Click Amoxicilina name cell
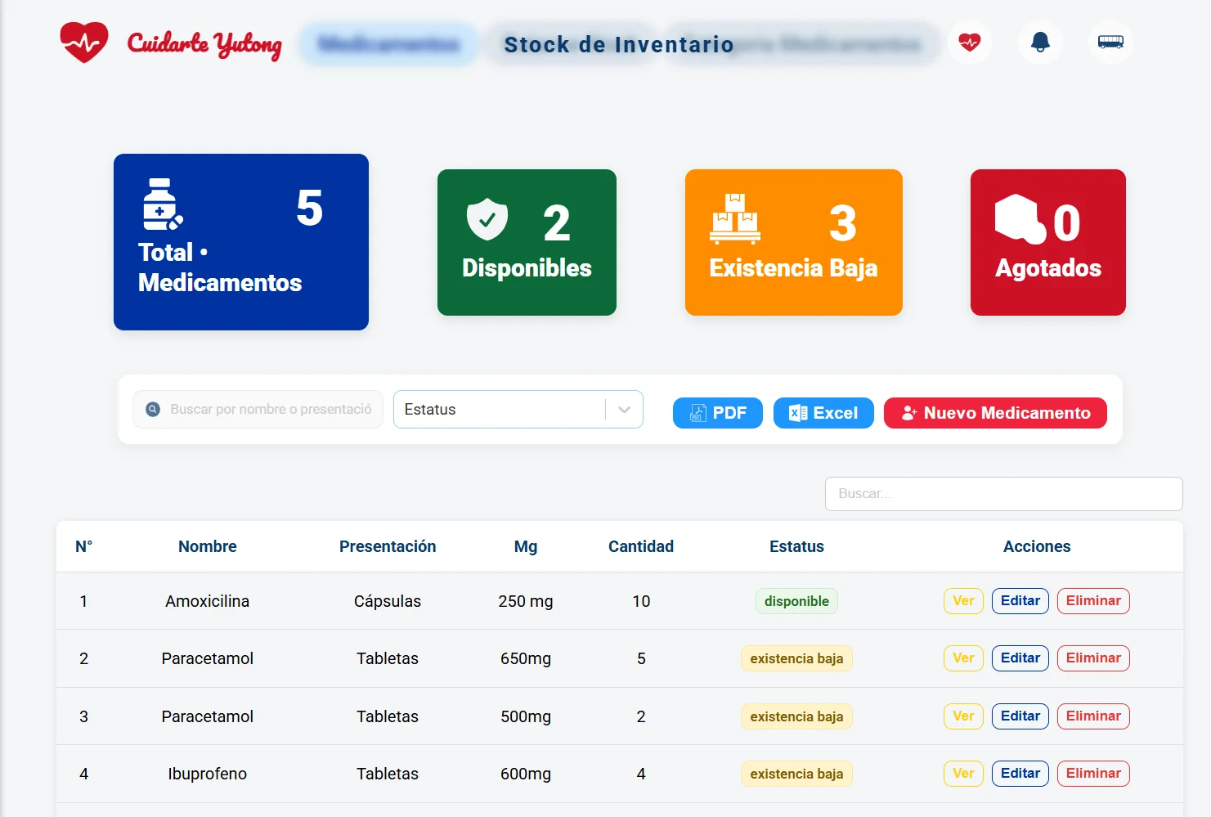The height and width of the screenshot is (817, 1211). [208, 601]
